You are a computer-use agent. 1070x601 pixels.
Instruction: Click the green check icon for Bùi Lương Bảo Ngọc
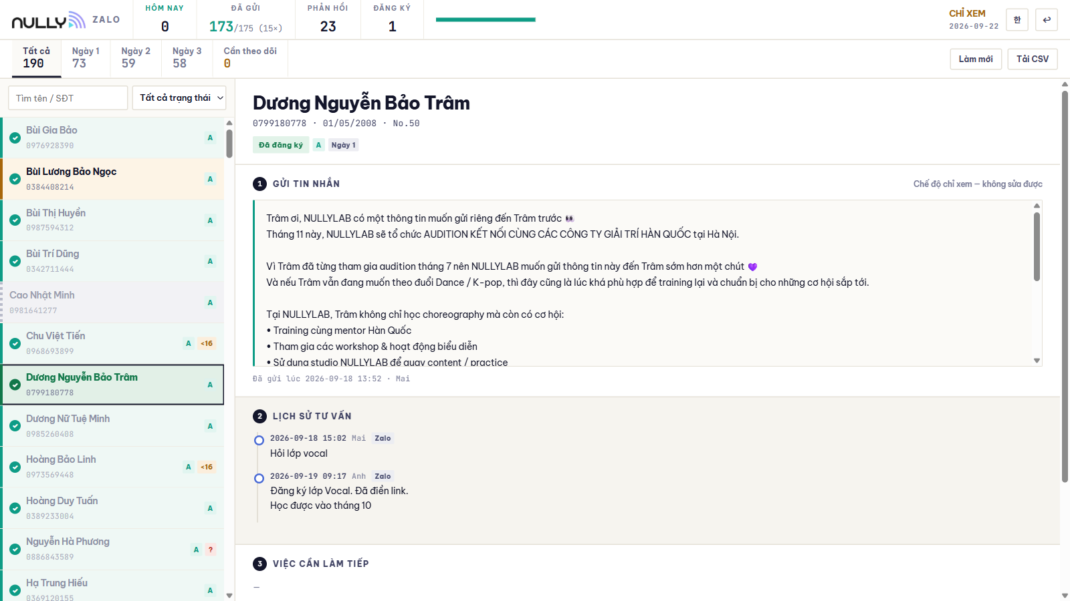(x=15, y=179)
